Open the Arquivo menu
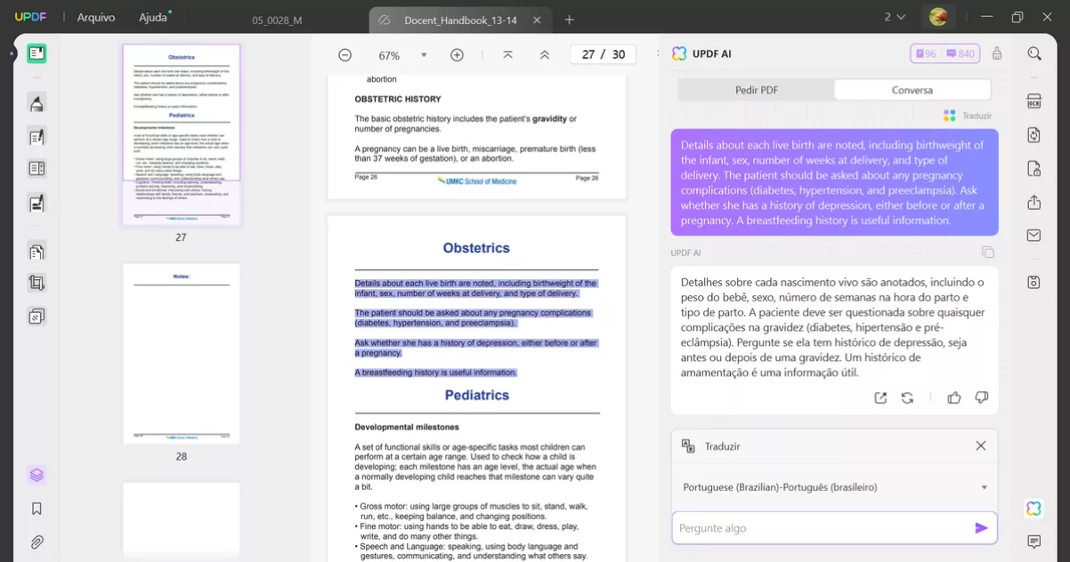Screen dimensions: 1070x562 (x=96, y=18)
